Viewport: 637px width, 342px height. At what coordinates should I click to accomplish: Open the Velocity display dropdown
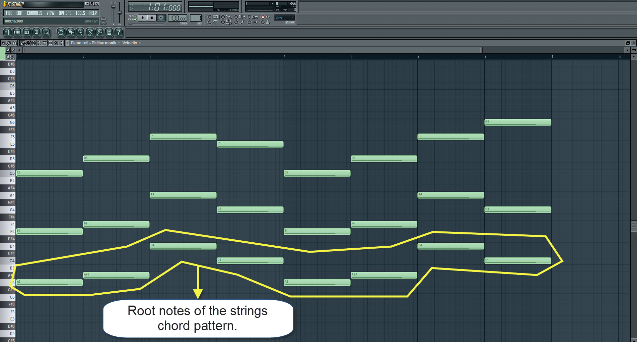pos(139,43)
